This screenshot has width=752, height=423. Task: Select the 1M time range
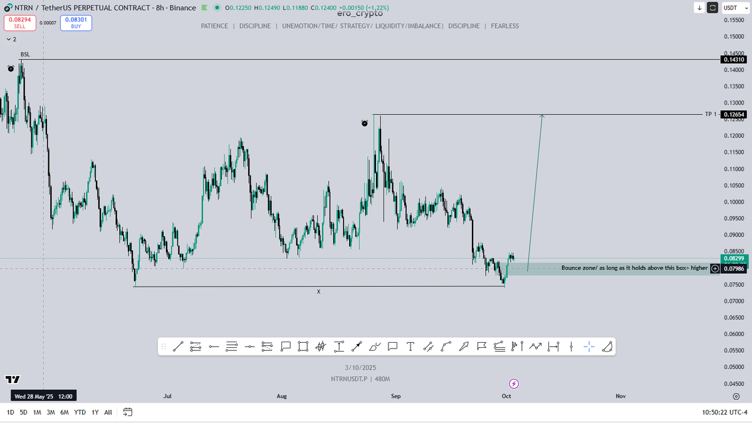(x=37, y=412)
